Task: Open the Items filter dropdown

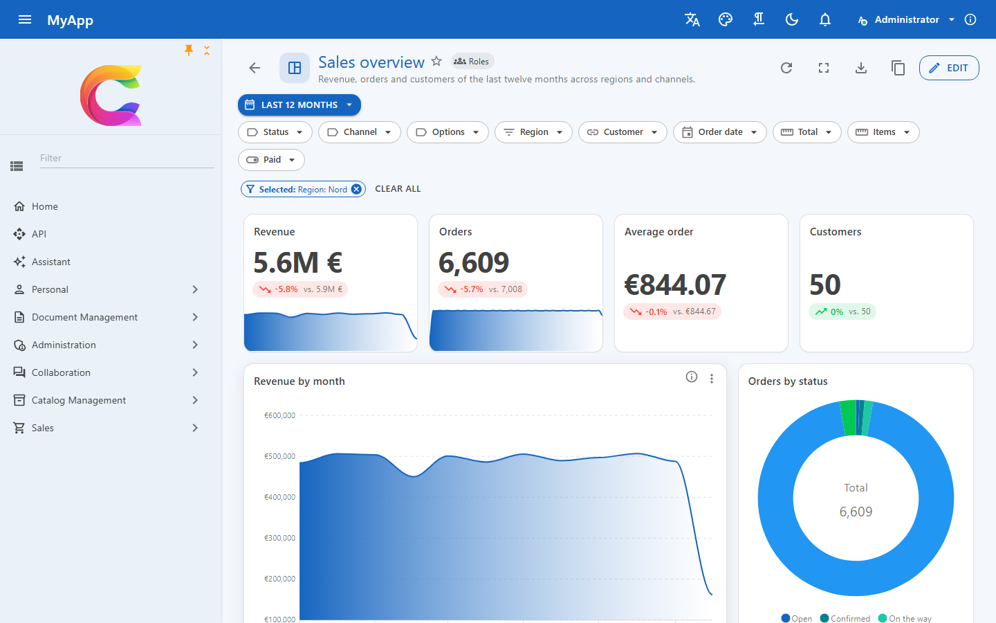Action: 883,132
